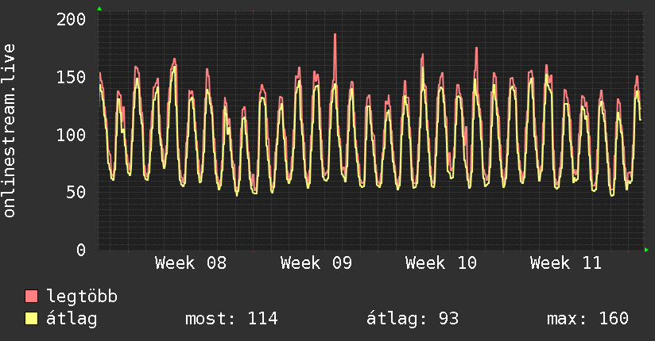Click the 'átlag: 93' average statistic
655x341 pixels.
click(413, 319)
